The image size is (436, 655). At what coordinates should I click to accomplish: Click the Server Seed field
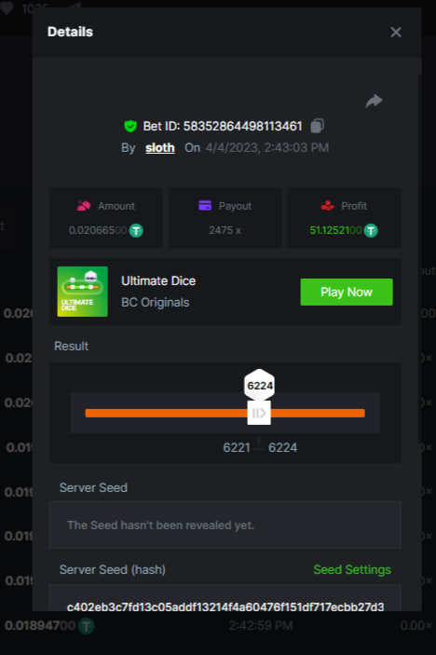click(x=225, y=525)
